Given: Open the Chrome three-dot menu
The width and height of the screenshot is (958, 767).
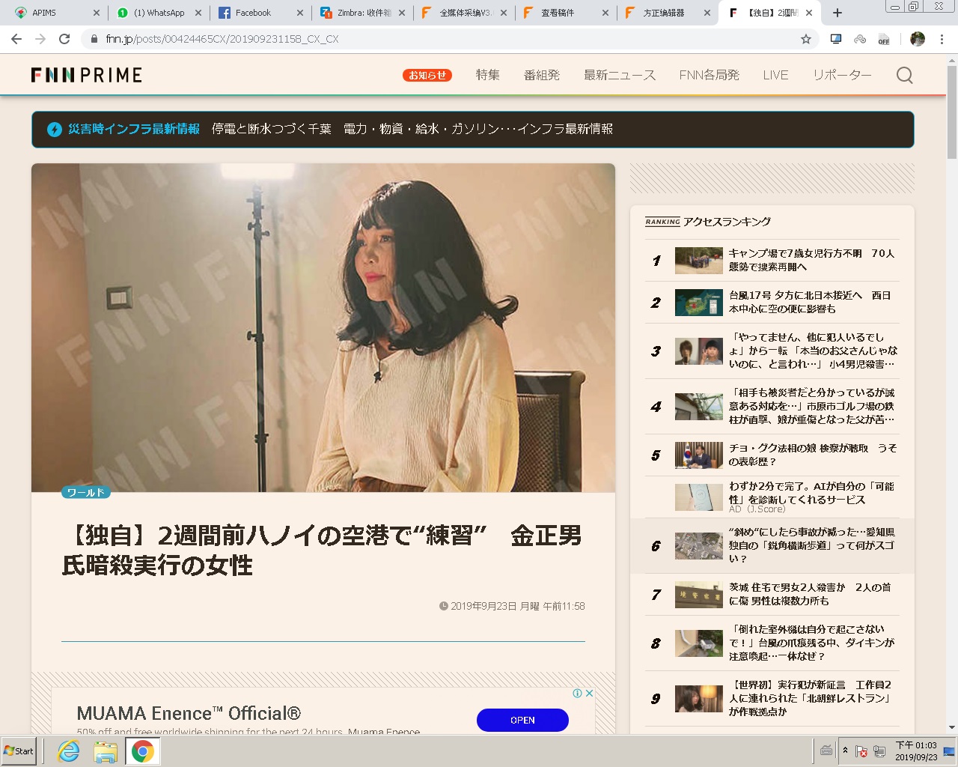Looking at the screenshot, I should click(x=942, y=39).
